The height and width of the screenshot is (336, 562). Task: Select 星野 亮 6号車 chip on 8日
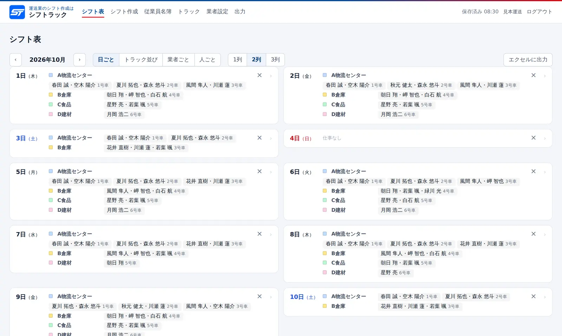pos(396,273)
